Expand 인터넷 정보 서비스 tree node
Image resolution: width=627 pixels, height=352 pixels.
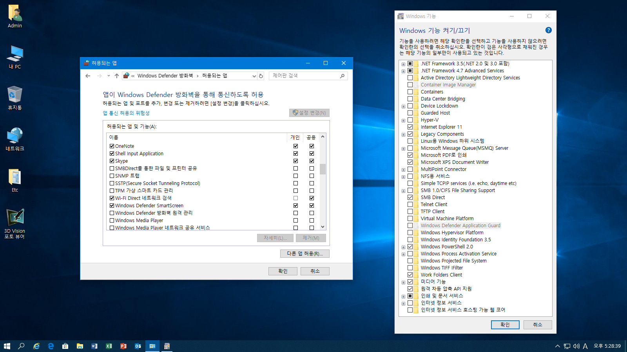[x=403, y=304]
